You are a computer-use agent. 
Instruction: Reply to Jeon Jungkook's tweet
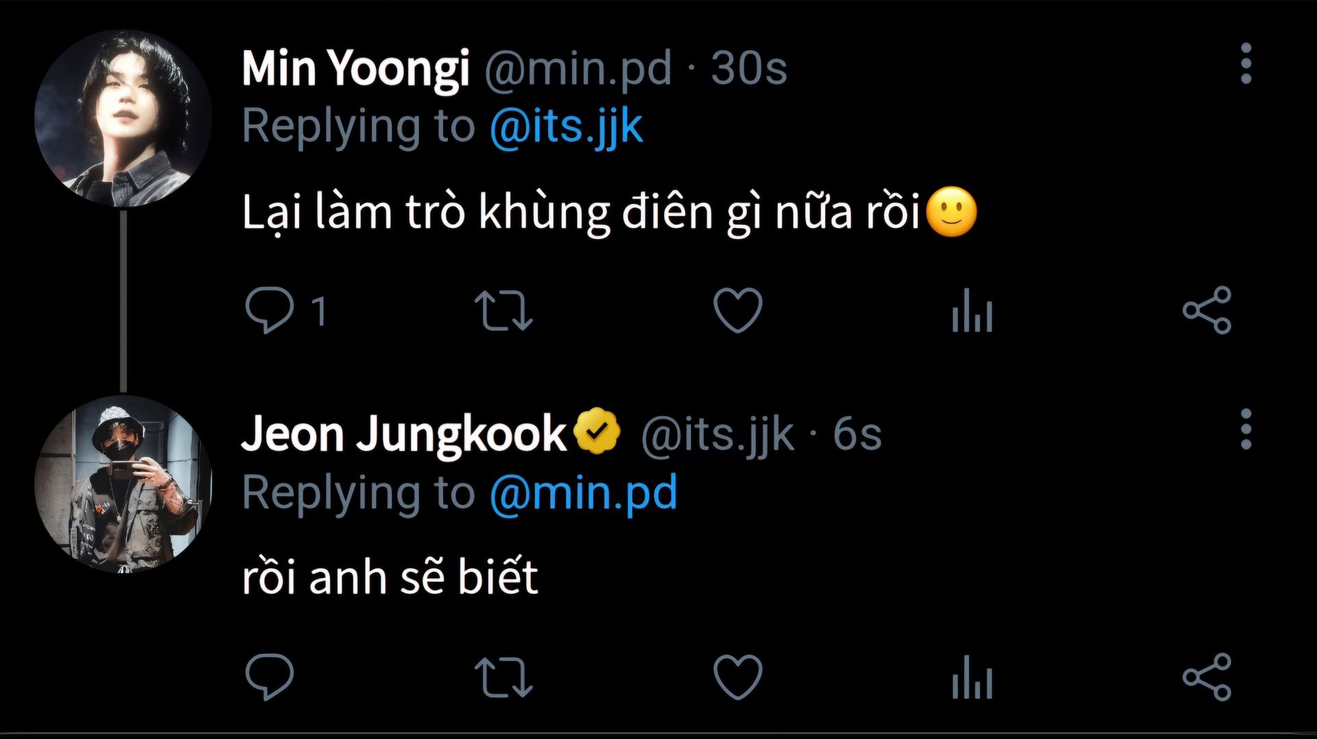pyautogui.click(x=270, y=677)
